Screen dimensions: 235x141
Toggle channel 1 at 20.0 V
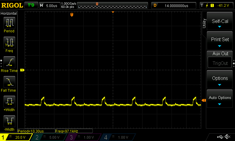[x=16, y=137]
